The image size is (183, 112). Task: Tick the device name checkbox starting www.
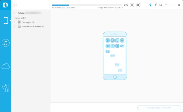[x=15, y=13]
